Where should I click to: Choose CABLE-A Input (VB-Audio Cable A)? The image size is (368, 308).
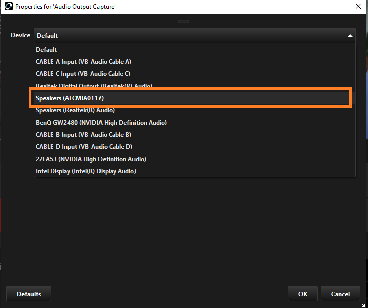coord(194,62)
